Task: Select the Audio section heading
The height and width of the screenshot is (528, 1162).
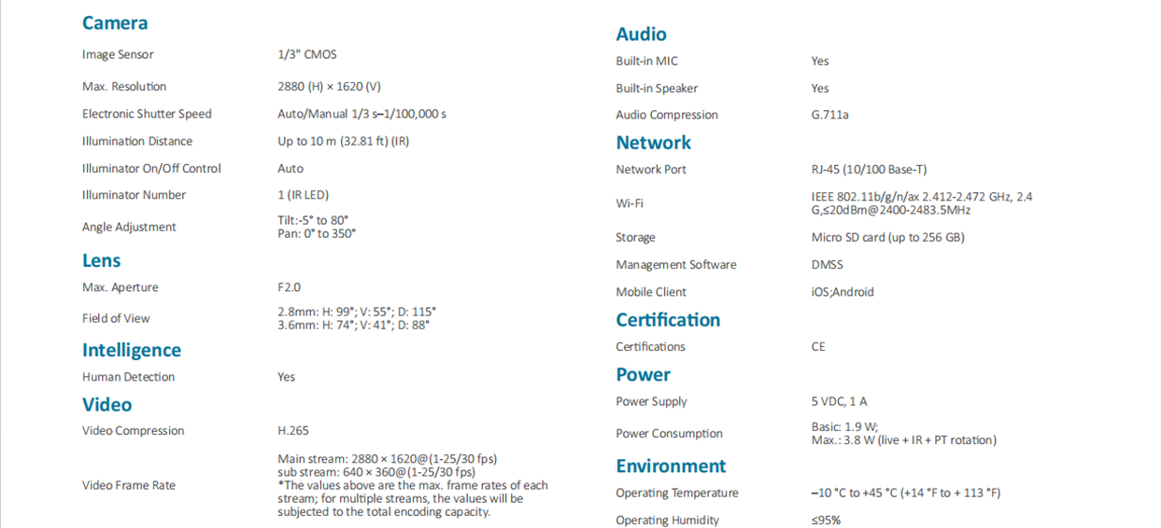Action: pos(641,35)
